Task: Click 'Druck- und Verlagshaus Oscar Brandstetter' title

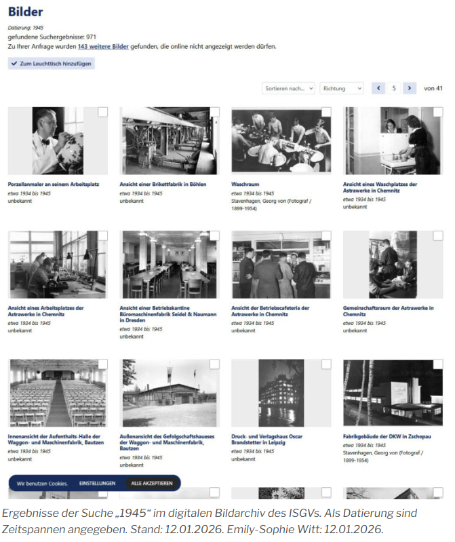Action: 266,440
